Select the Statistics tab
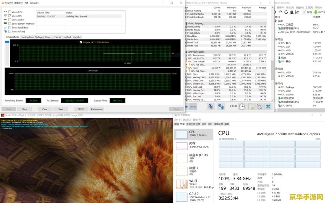The height and width of the screenshot is (203, 325). pyautogui.click(x=77, y=37)
